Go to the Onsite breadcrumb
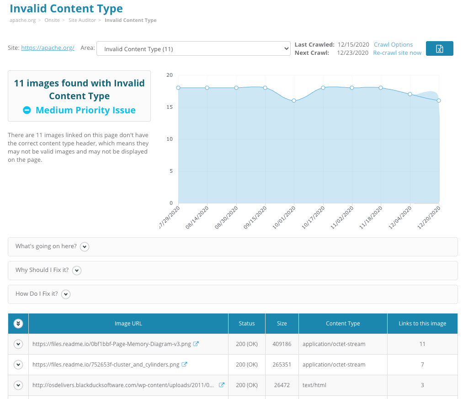 53,20
